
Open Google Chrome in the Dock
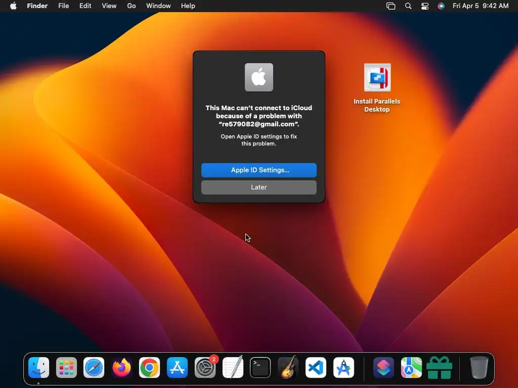point(149,368)
